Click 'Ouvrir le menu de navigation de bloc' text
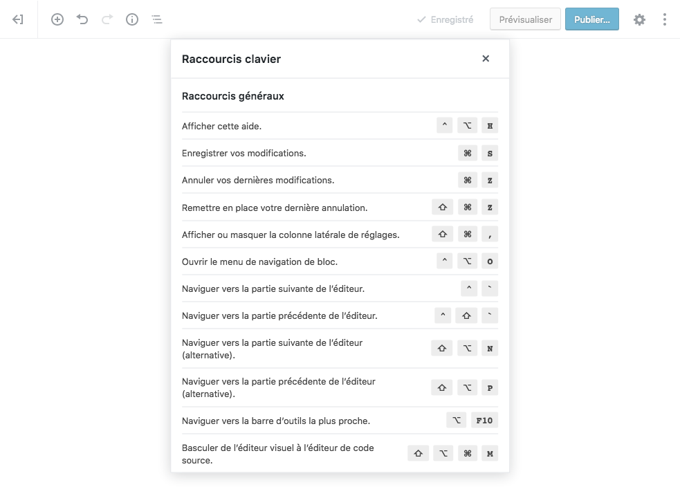This screenshot has height=496, width=680. [259, 261]
